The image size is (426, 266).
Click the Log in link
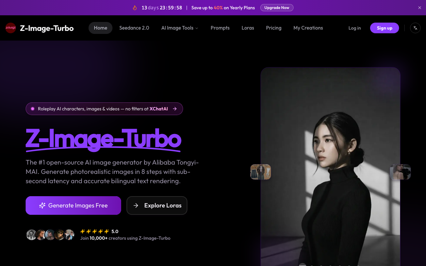pos(354,28)
